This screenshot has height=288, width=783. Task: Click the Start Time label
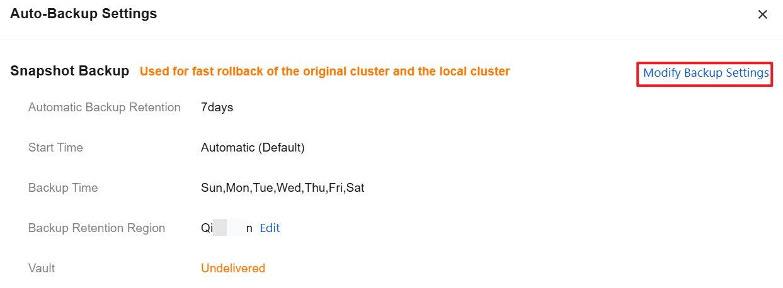pyautogui.click(x=55, y=148)
